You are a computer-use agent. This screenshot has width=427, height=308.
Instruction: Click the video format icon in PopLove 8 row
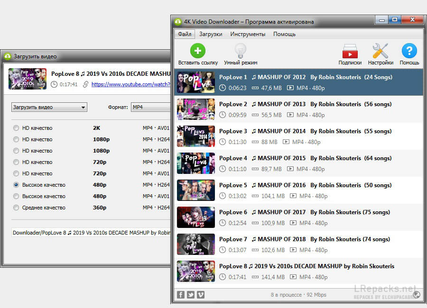point(293,277)
